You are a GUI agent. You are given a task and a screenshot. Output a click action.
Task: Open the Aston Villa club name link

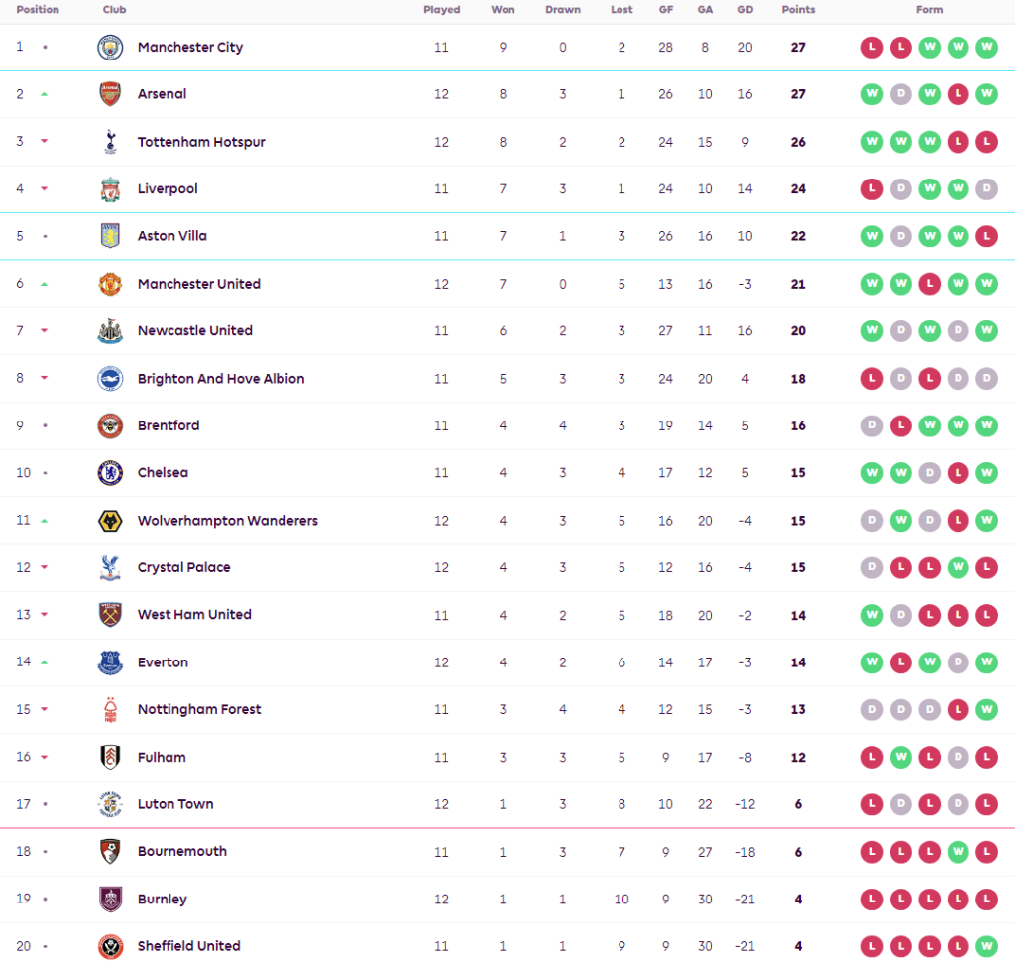172,236
